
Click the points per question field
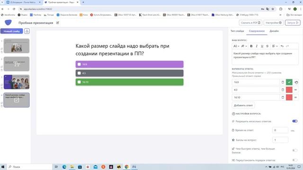tap(280, 140)
